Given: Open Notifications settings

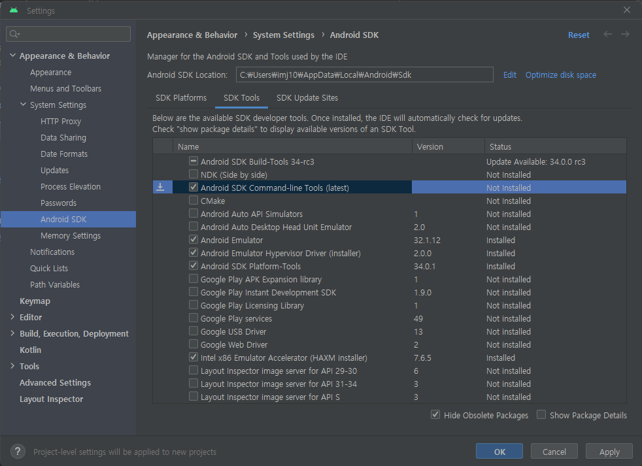Looking at the screenshot, I should click(52, 252).
